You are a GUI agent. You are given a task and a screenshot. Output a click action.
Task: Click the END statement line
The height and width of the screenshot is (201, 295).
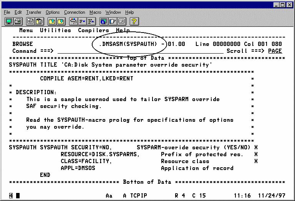(45, 175)
